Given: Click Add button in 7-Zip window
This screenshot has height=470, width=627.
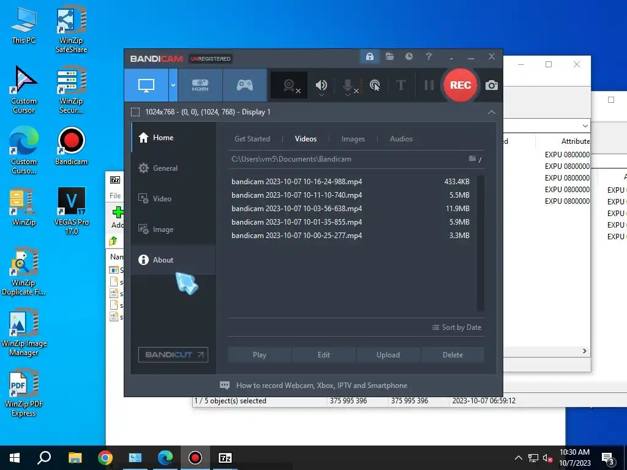Looking at the screenshot, I should point(118,217).
